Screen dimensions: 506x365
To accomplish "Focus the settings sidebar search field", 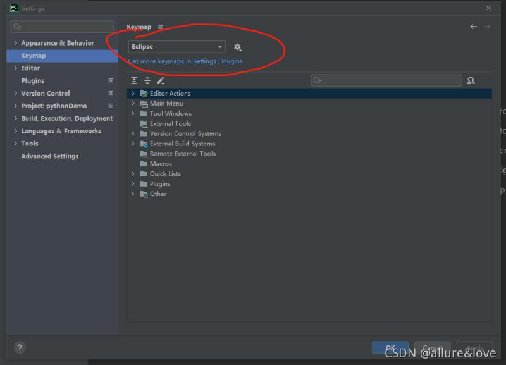I will 62,27.
